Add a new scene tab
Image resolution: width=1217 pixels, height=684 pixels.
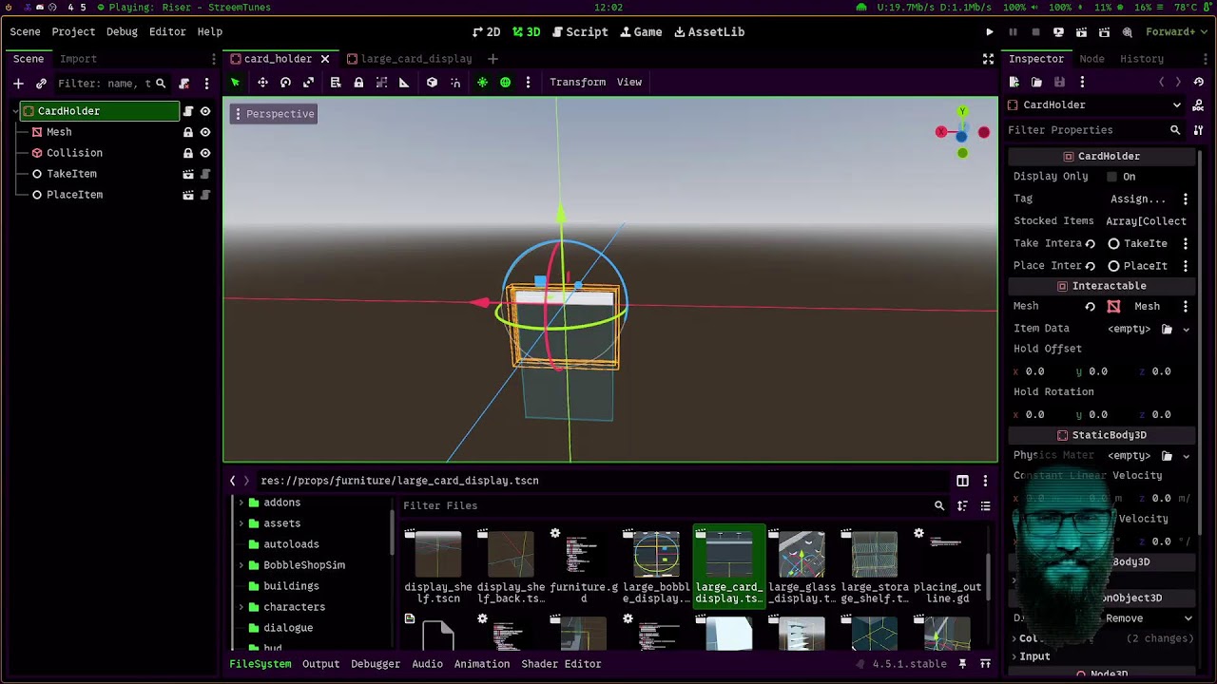click(x=493, y=59)
